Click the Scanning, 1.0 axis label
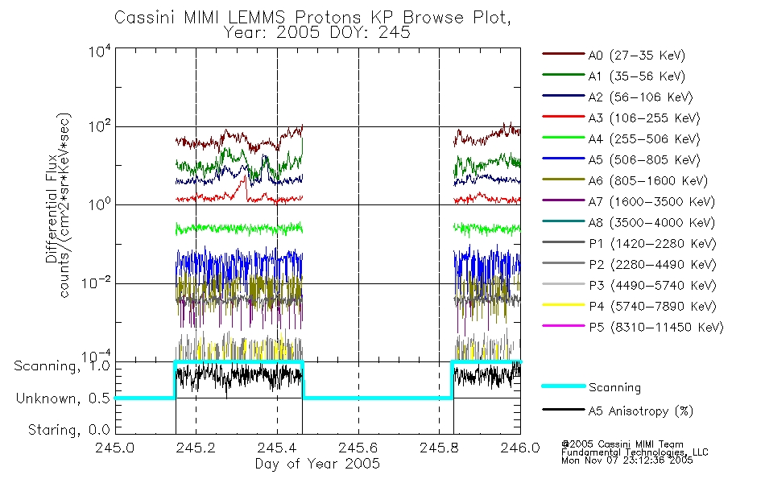The image size is (765, 483). pos(62,366)
